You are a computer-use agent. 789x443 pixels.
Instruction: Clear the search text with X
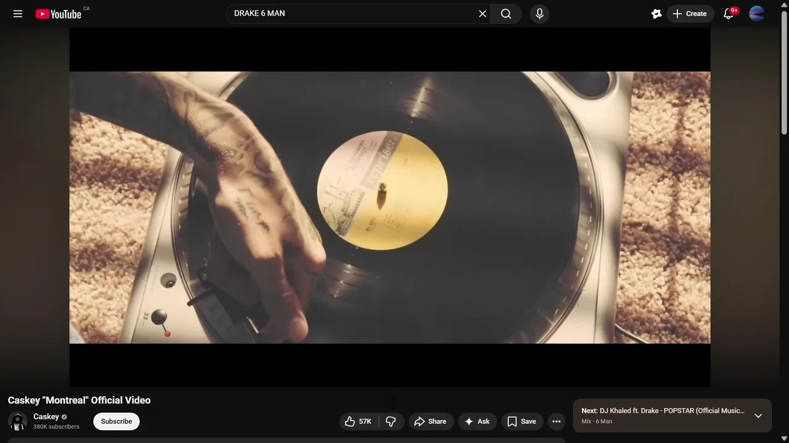(x=483, y=14)
